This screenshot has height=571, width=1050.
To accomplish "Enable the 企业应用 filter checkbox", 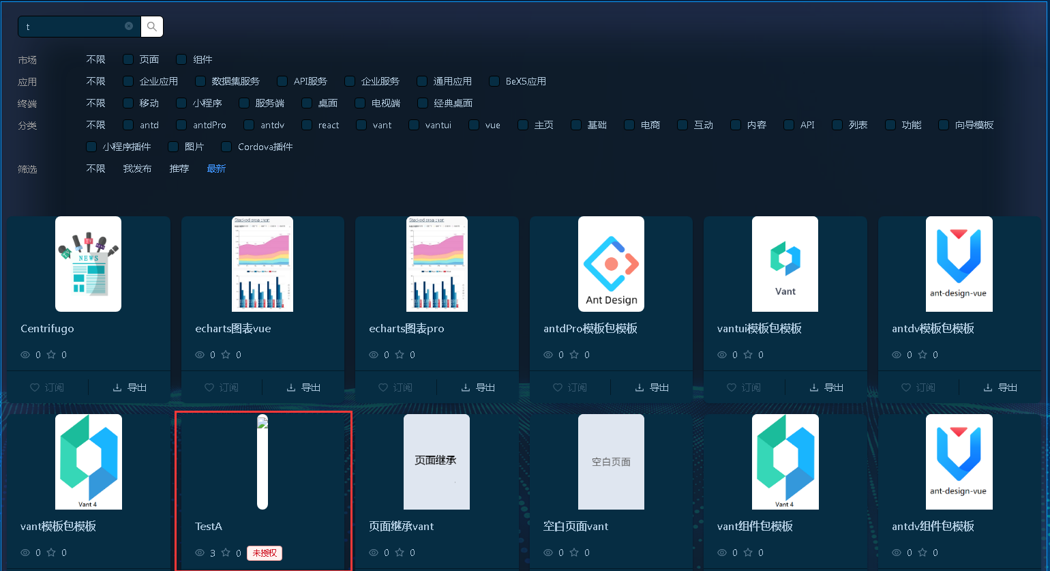I will [x=128, y=81].
